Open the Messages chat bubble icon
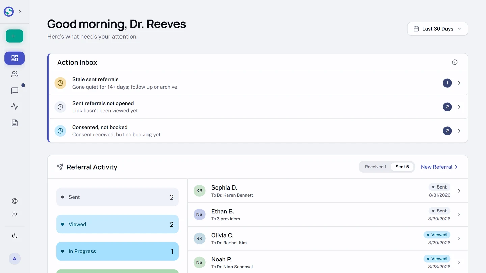The width and height of the screenshot is (486, 273). pyautogui.click(x=15, y=90)
